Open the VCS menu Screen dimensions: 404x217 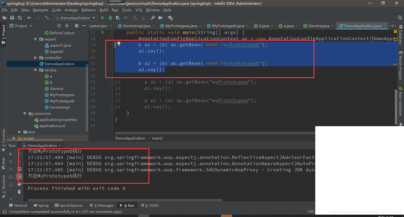pyautogui.click(x=139, y=10)
